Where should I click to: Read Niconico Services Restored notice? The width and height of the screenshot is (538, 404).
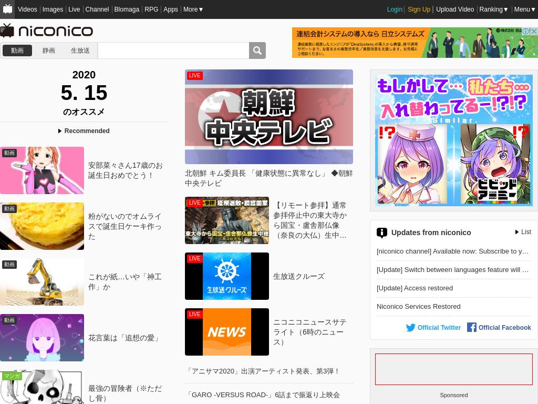point(419,307)
